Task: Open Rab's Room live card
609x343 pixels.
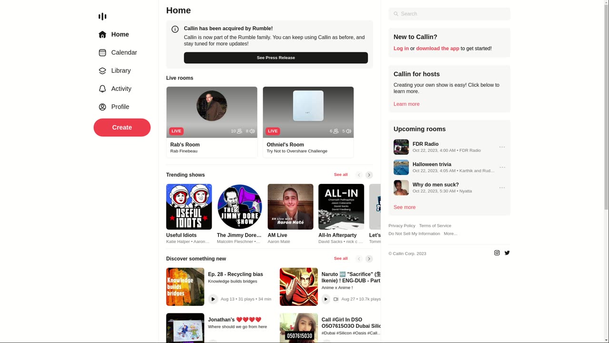Action: pos(212,122)
